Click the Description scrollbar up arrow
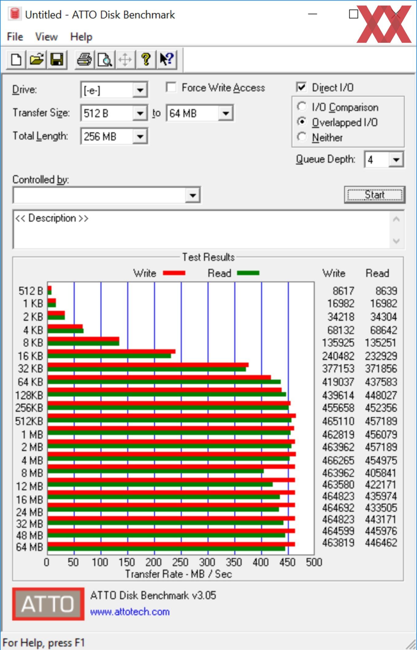Screen dimensions: 417x650 [396, 219]
